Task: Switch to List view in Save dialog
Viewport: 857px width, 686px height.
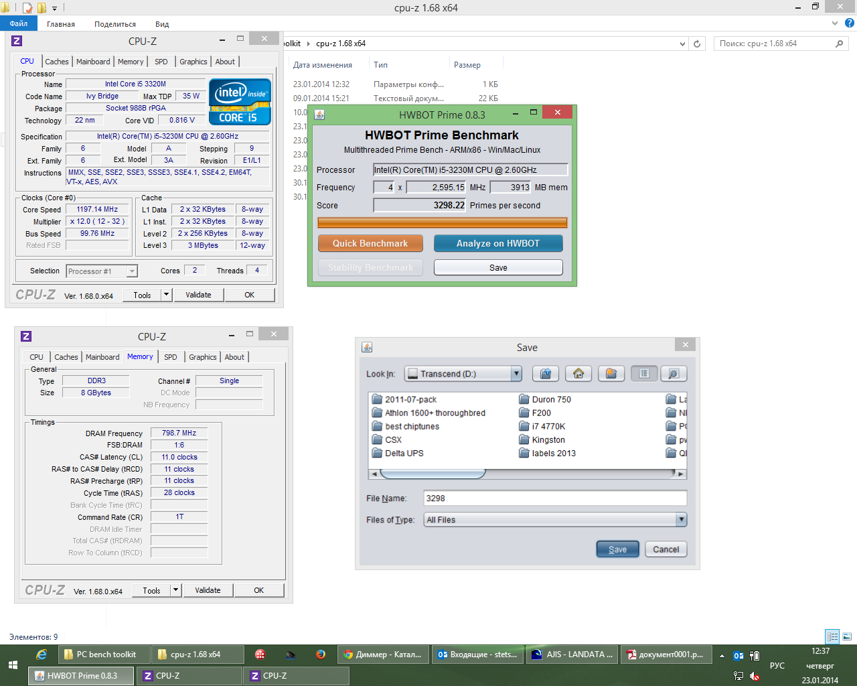Action: tap(644, 374)
